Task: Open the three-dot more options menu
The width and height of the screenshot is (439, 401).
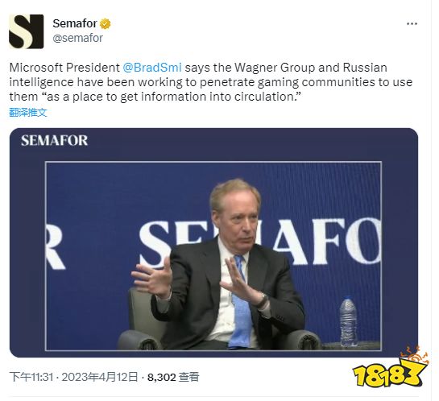Action: point(412,24)
